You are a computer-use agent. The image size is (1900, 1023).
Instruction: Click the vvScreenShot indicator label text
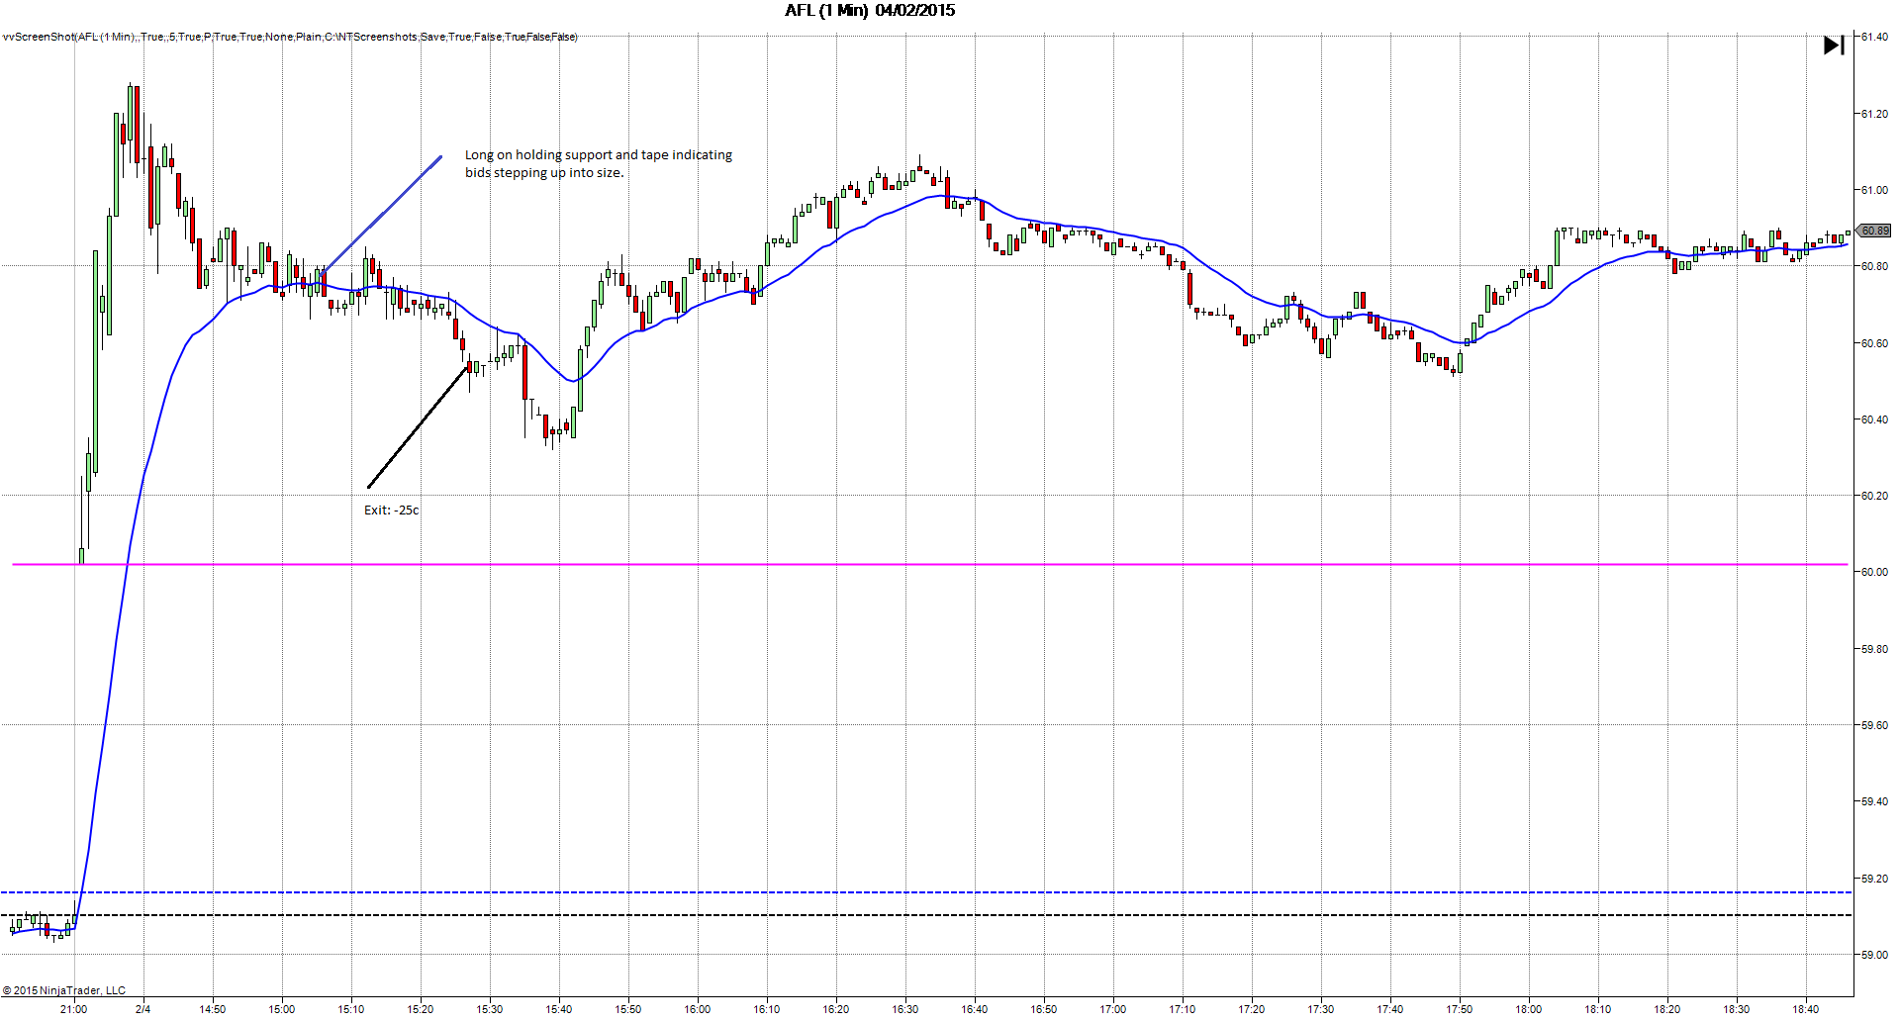coord(290,37)
